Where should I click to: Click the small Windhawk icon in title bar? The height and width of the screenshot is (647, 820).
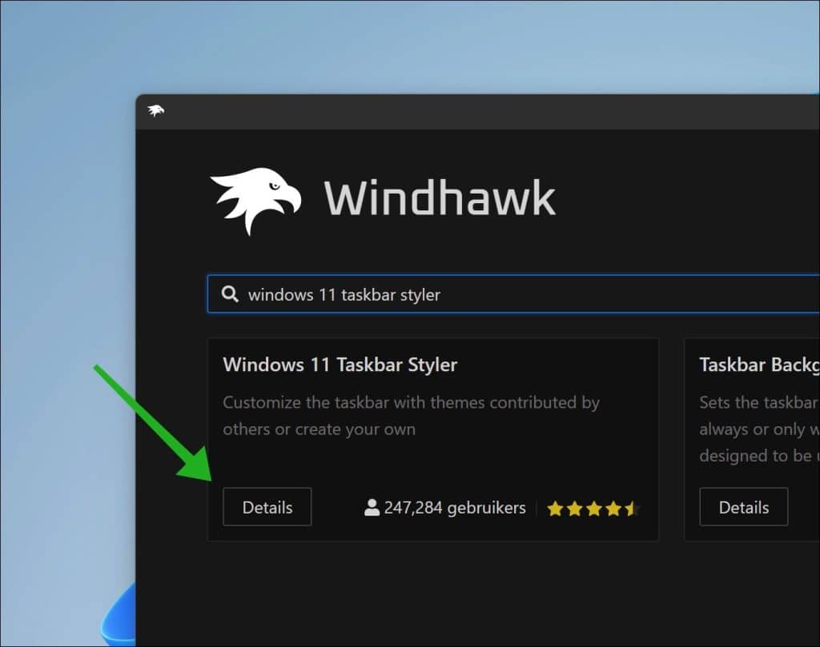(x=156, y=111)
